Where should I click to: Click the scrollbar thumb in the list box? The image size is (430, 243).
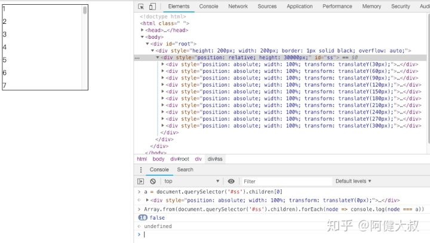pos(85,10)
